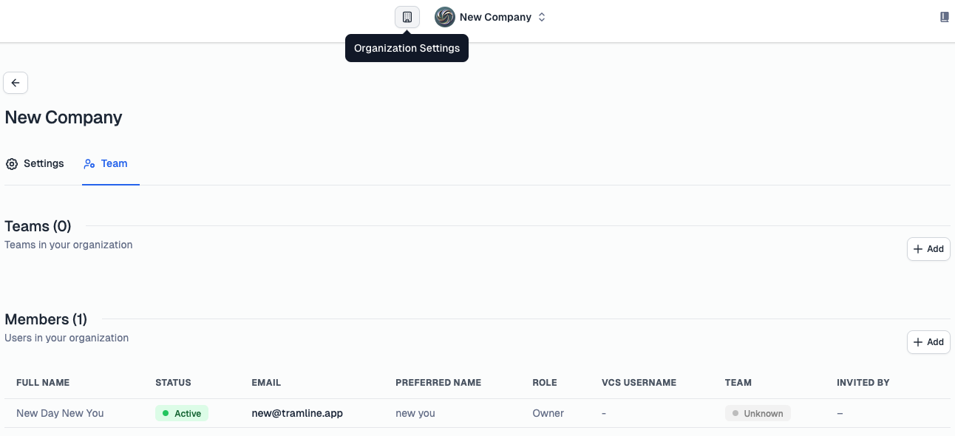The width and height of the screenshot is (955, 436).
Task: Add a new member with Add button
Action: click(x=928, y=342)
